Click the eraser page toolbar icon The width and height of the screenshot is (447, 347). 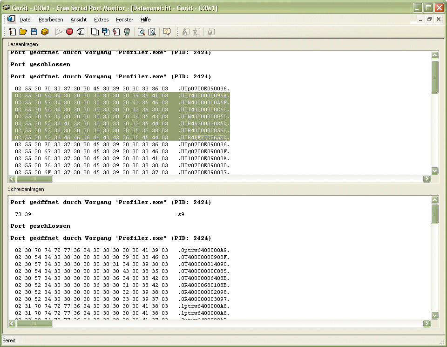116,32
